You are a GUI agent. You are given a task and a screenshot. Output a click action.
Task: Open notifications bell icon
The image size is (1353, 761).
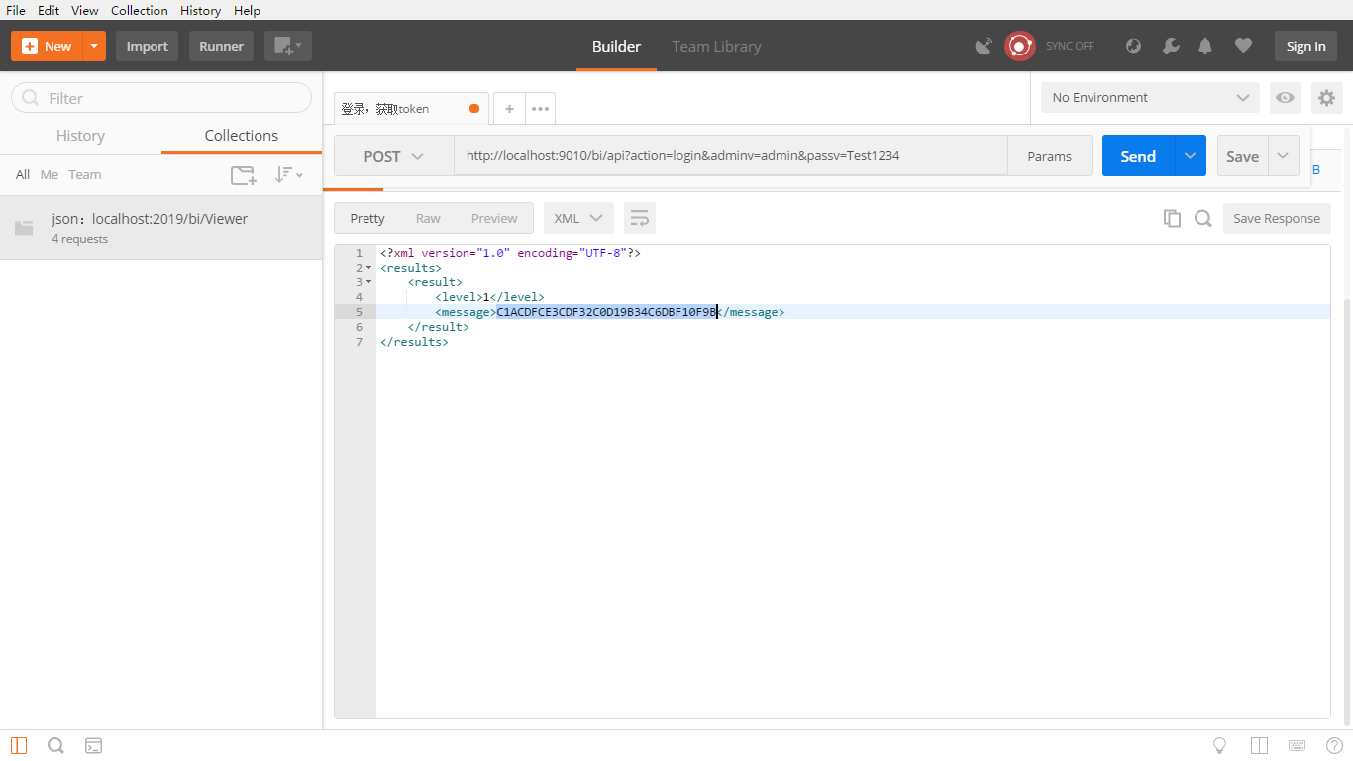coord(1205,46)
